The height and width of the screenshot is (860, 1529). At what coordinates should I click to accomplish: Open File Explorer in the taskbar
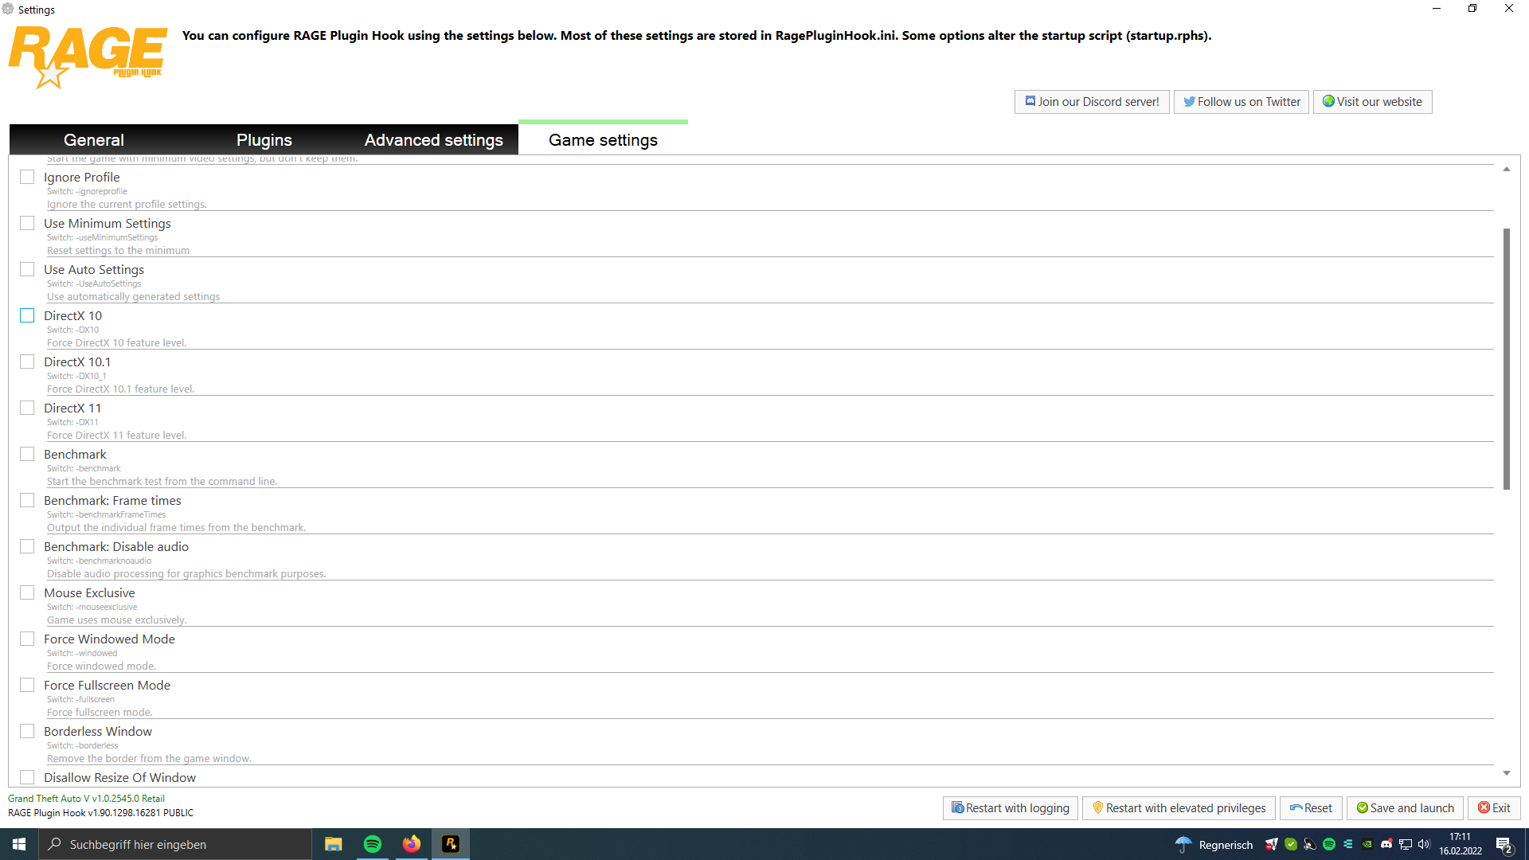click(x=333, y=844)
